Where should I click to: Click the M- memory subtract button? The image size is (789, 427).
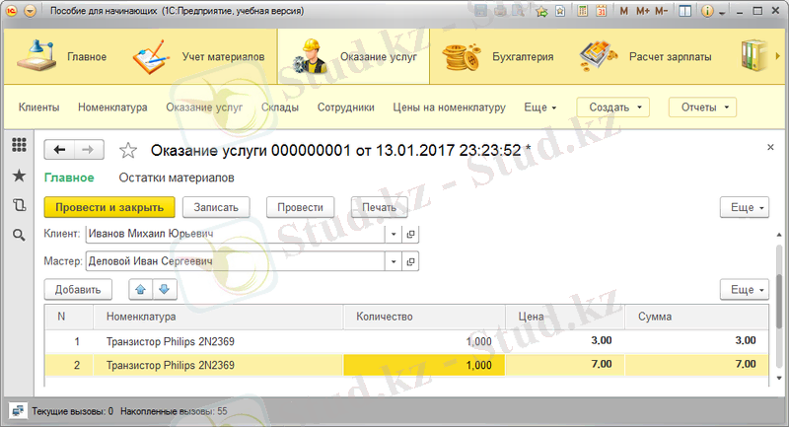pos(662,11)
